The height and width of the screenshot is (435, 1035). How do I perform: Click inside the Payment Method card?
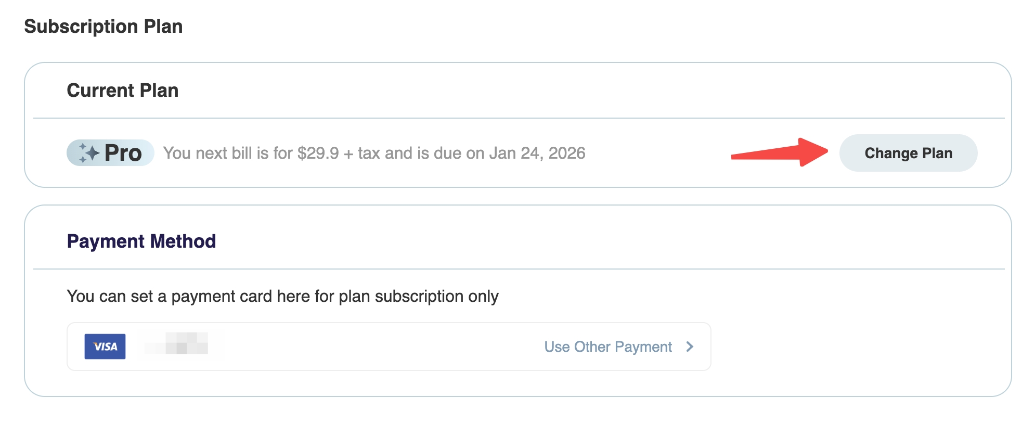click(518, 301)
